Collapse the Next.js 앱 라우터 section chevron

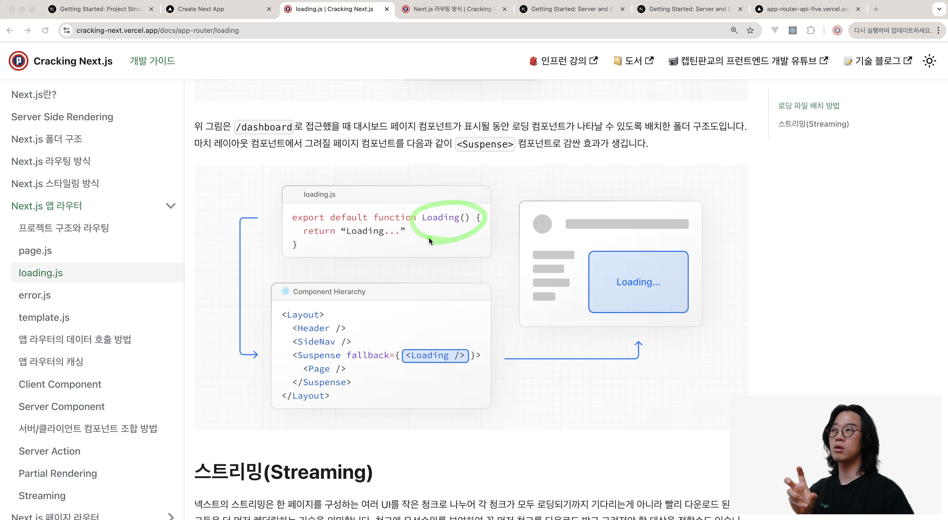point(170,206)
